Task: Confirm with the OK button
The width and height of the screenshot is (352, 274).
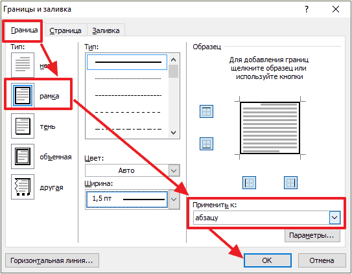Action: click(268, 260)
